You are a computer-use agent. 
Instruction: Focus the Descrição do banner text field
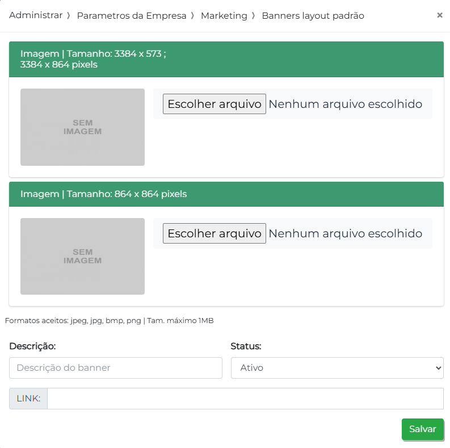pyautogui.click(x=116, y=368)
